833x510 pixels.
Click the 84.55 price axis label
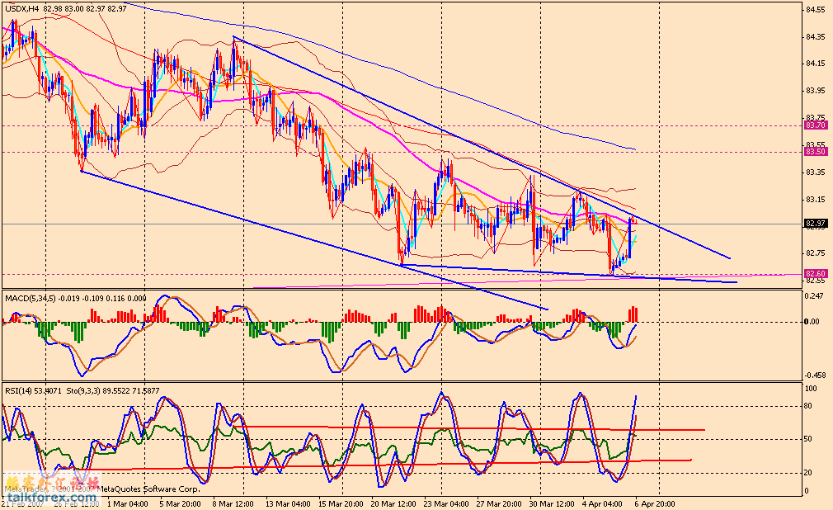tap(816, 10)
